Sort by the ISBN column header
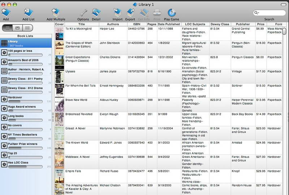The image size is (289, 195). coord(137,24)
